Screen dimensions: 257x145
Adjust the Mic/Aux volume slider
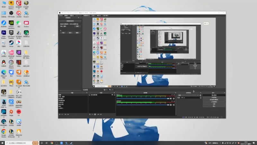coord(143,99)
